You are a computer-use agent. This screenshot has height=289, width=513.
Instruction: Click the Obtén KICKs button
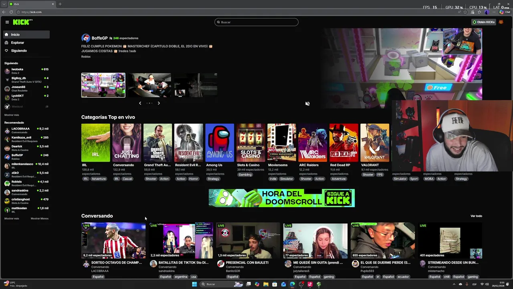point(483,22)
